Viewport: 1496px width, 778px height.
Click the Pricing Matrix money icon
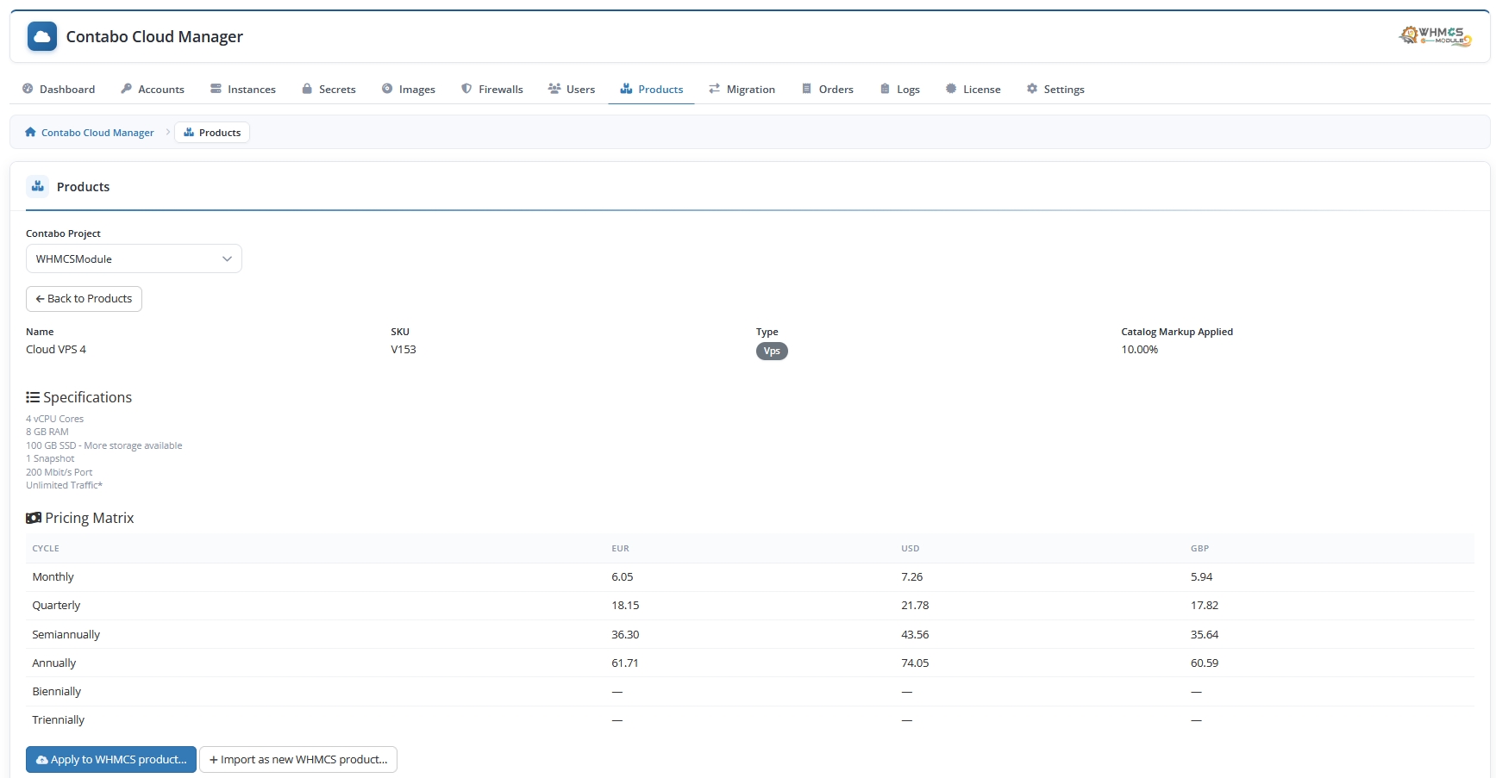(x=34, y=518)
